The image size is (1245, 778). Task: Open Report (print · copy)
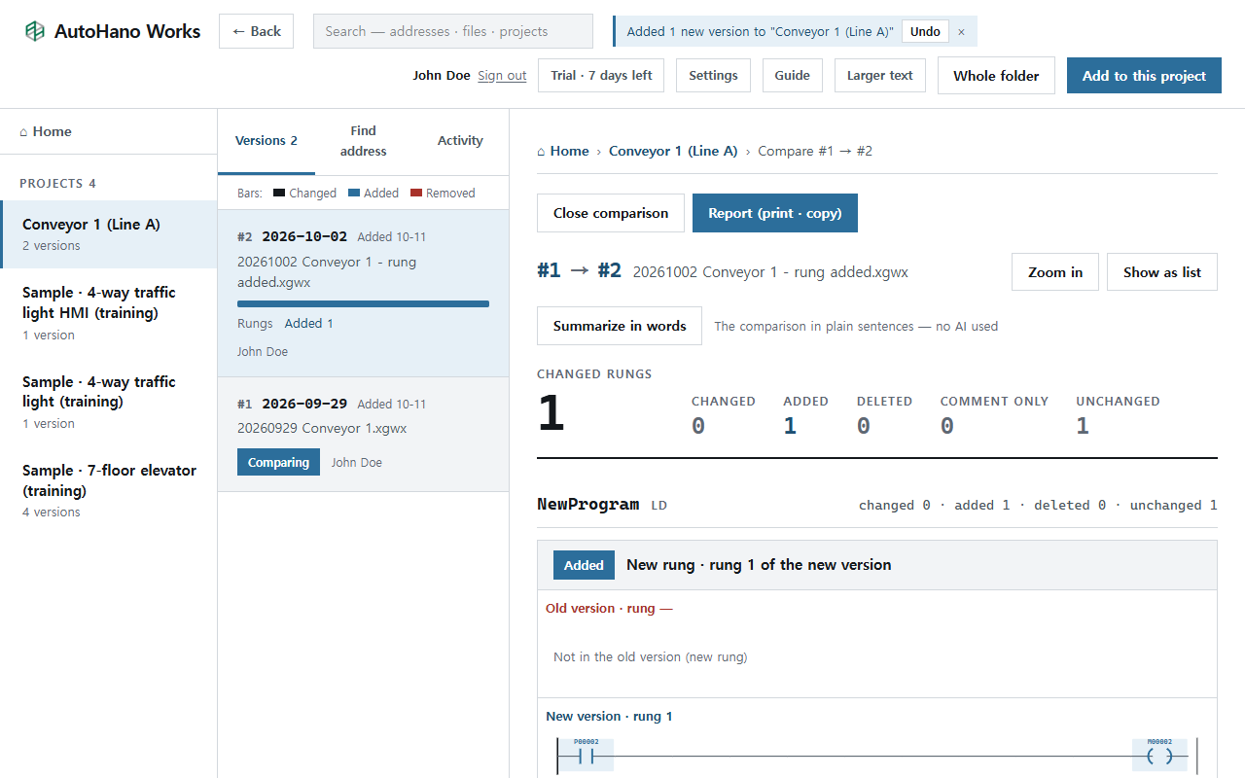[x=775, y=213]
